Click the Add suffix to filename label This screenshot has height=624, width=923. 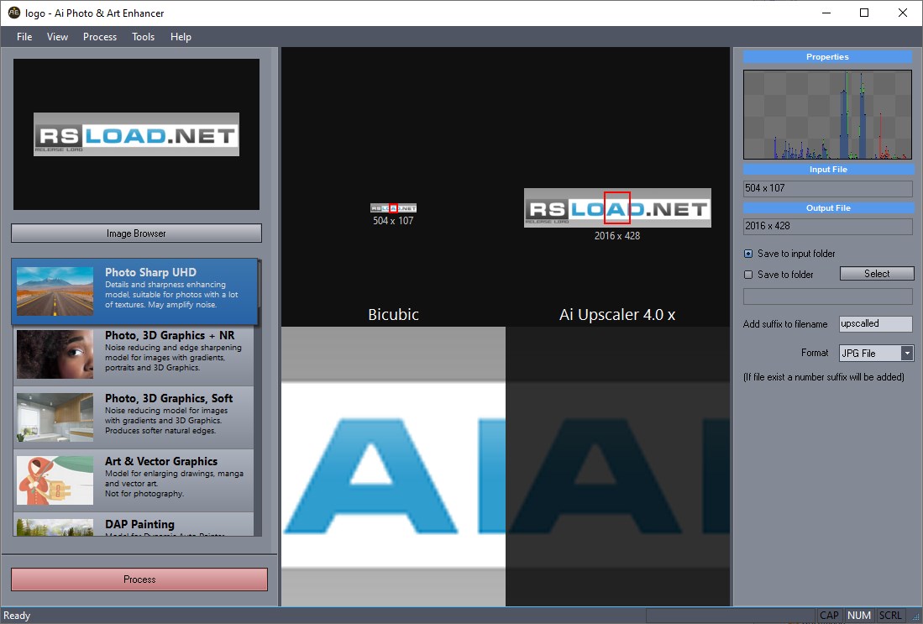(x=784, y=324)
